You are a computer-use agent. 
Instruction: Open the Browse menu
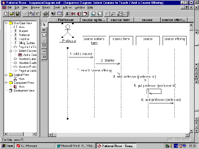35,7
